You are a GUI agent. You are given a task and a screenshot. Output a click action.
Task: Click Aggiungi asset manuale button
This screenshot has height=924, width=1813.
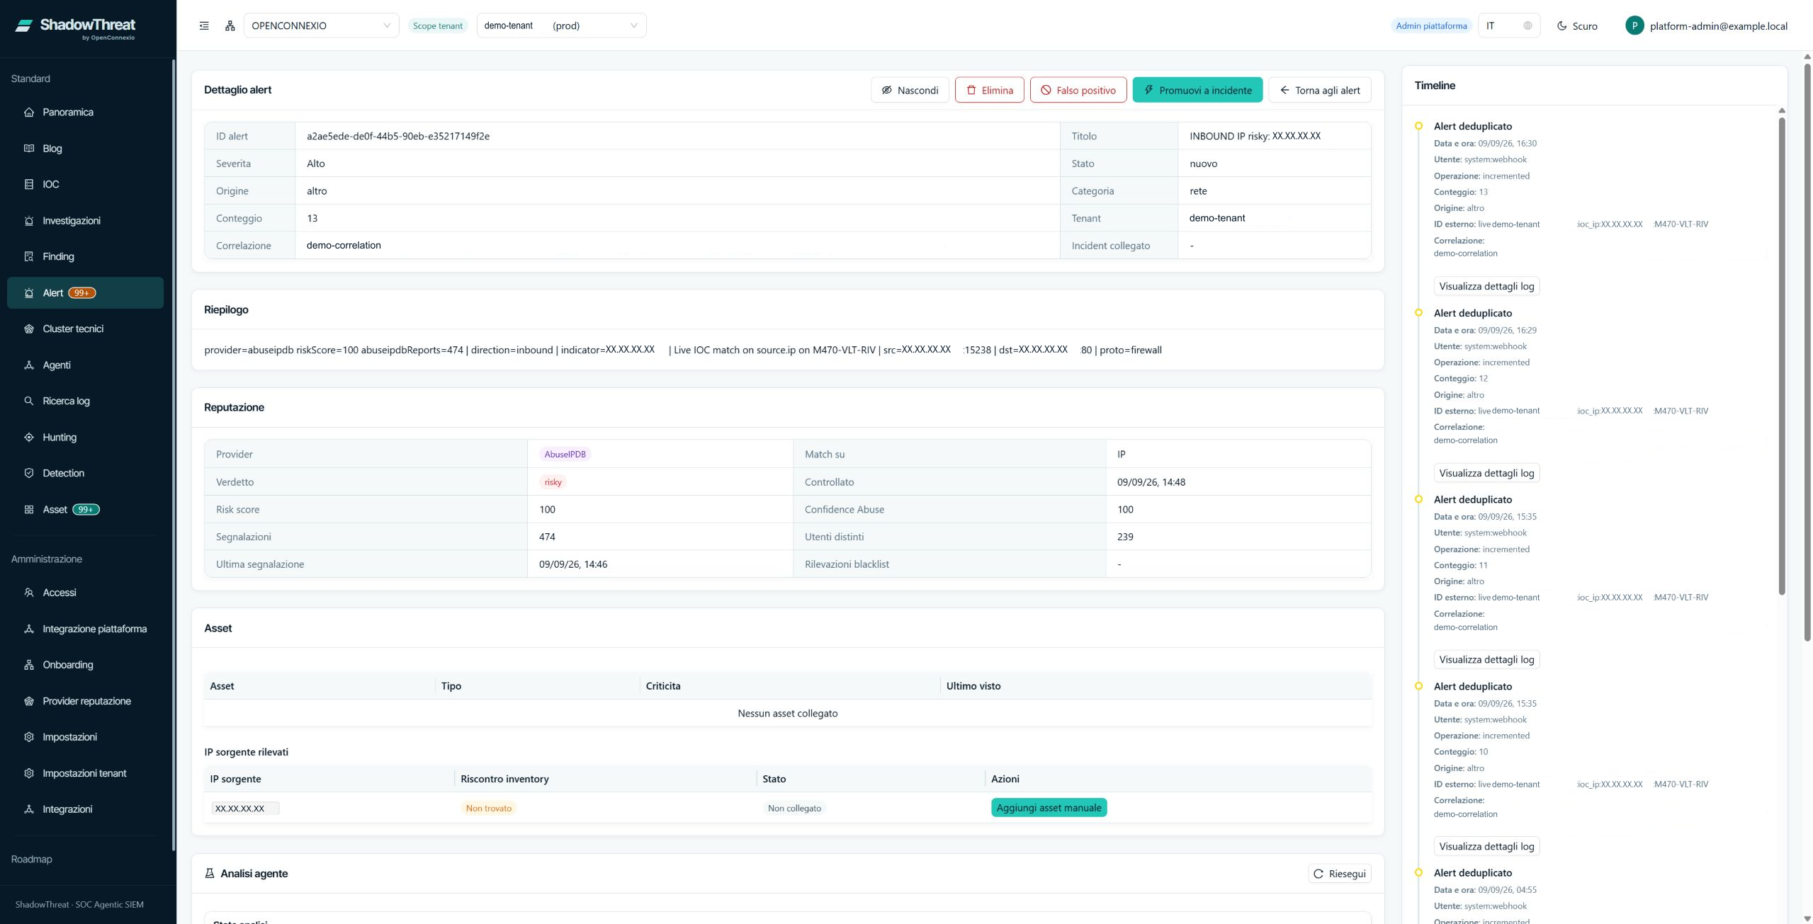click(1049, 808)
